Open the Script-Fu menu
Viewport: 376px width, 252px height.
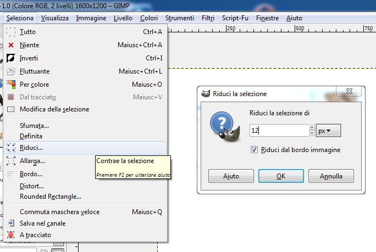pos(235,18)
